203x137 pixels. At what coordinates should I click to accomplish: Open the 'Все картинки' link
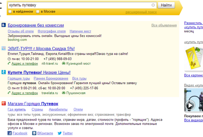click(193, 75)
